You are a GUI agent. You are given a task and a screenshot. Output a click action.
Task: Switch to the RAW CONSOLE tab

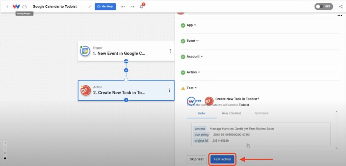coord(231,114)
